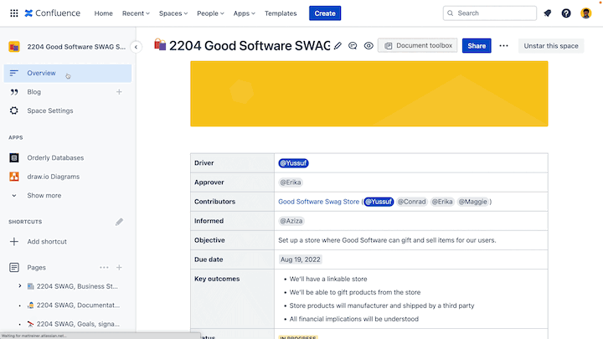603x339 pixels.
Task: Click the Orderly Databases app icon
Action: click(x=14, y=157)
